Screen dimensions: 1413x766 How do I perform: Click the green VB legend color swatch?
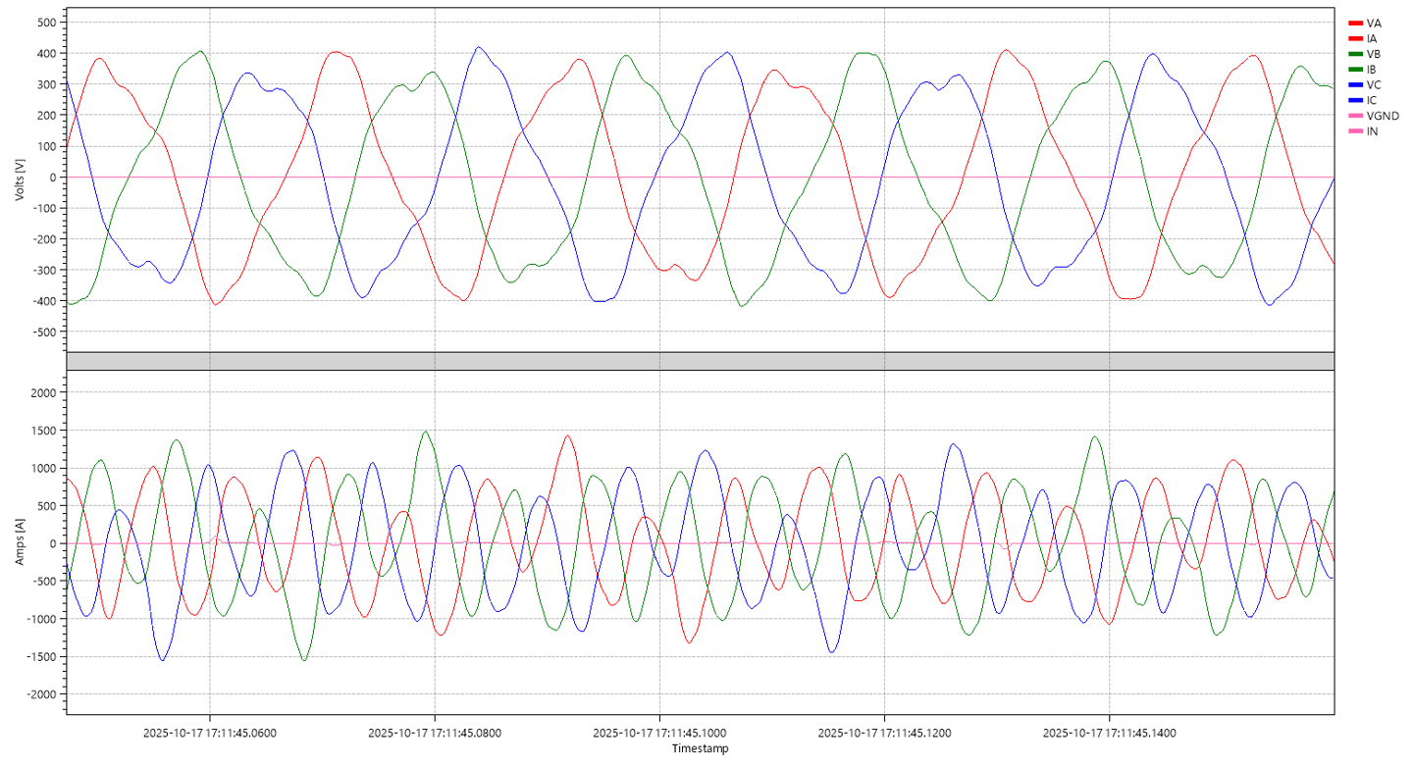point(1355,54)
